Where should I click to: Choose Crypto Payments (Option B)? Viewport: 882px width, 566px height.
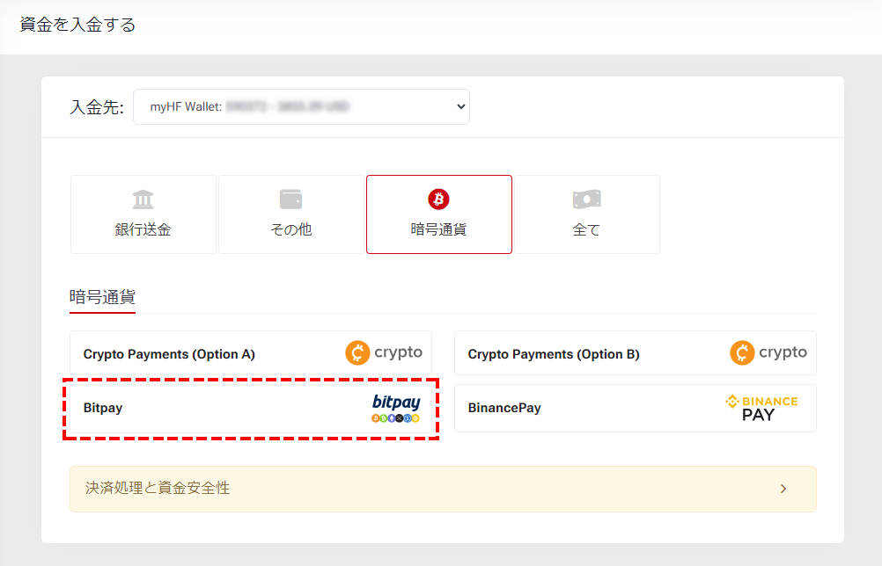pos(635,353)
